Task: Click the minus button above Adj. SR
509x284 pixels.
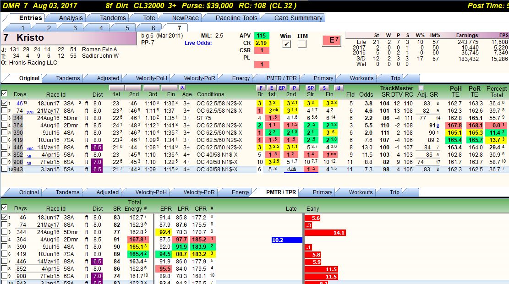Action: (421, 88)
